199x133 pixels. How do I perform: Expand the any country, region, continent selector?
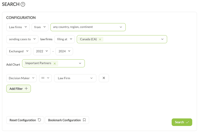[x=88, y=27]
